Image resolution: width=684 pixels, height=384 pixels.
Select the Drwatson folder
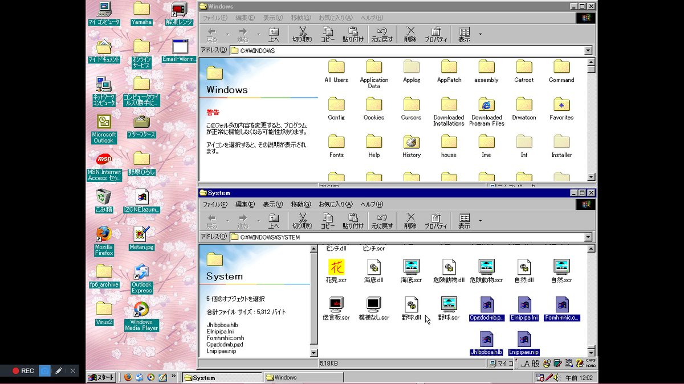[x=524, y=109]
